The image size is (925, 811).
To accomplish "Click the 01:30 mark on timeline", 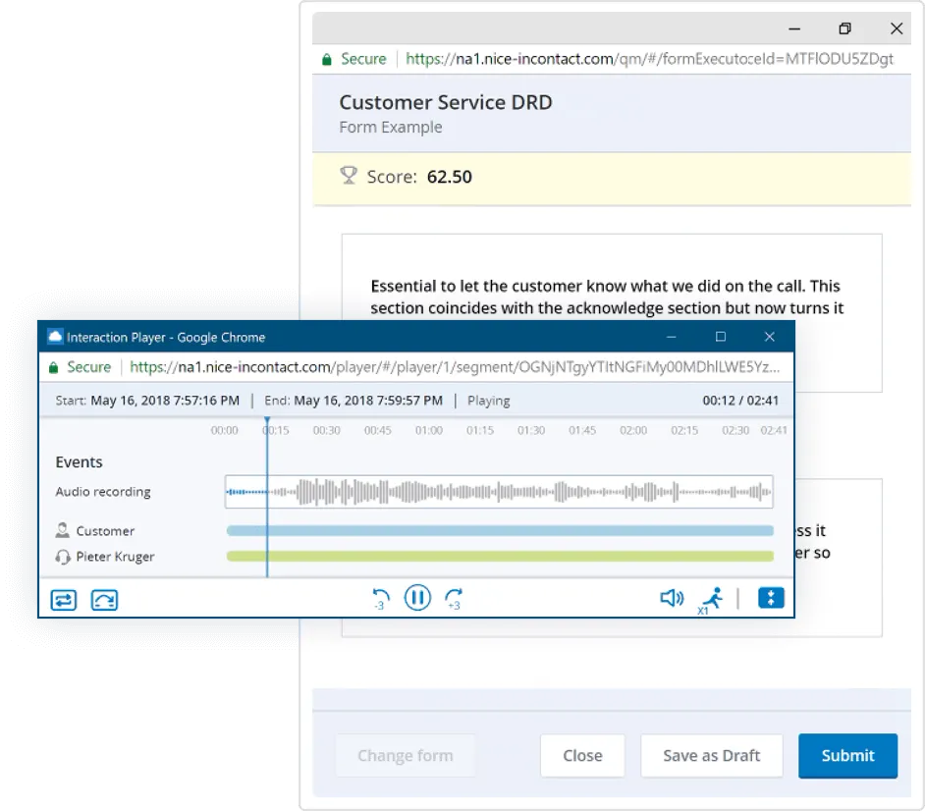I will [x=531, y=431].
